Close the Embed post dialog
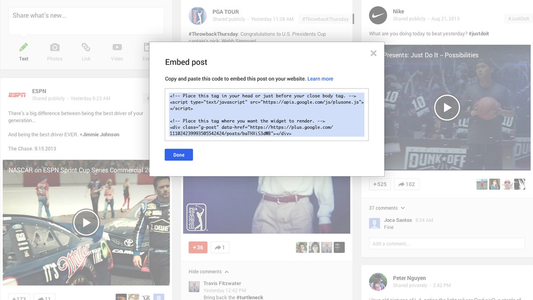The width and height of the screenshot is (533, 300). coord(373,53)
